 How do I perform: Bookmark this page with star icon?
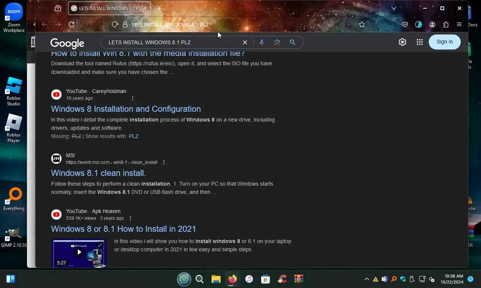(362, 24)
